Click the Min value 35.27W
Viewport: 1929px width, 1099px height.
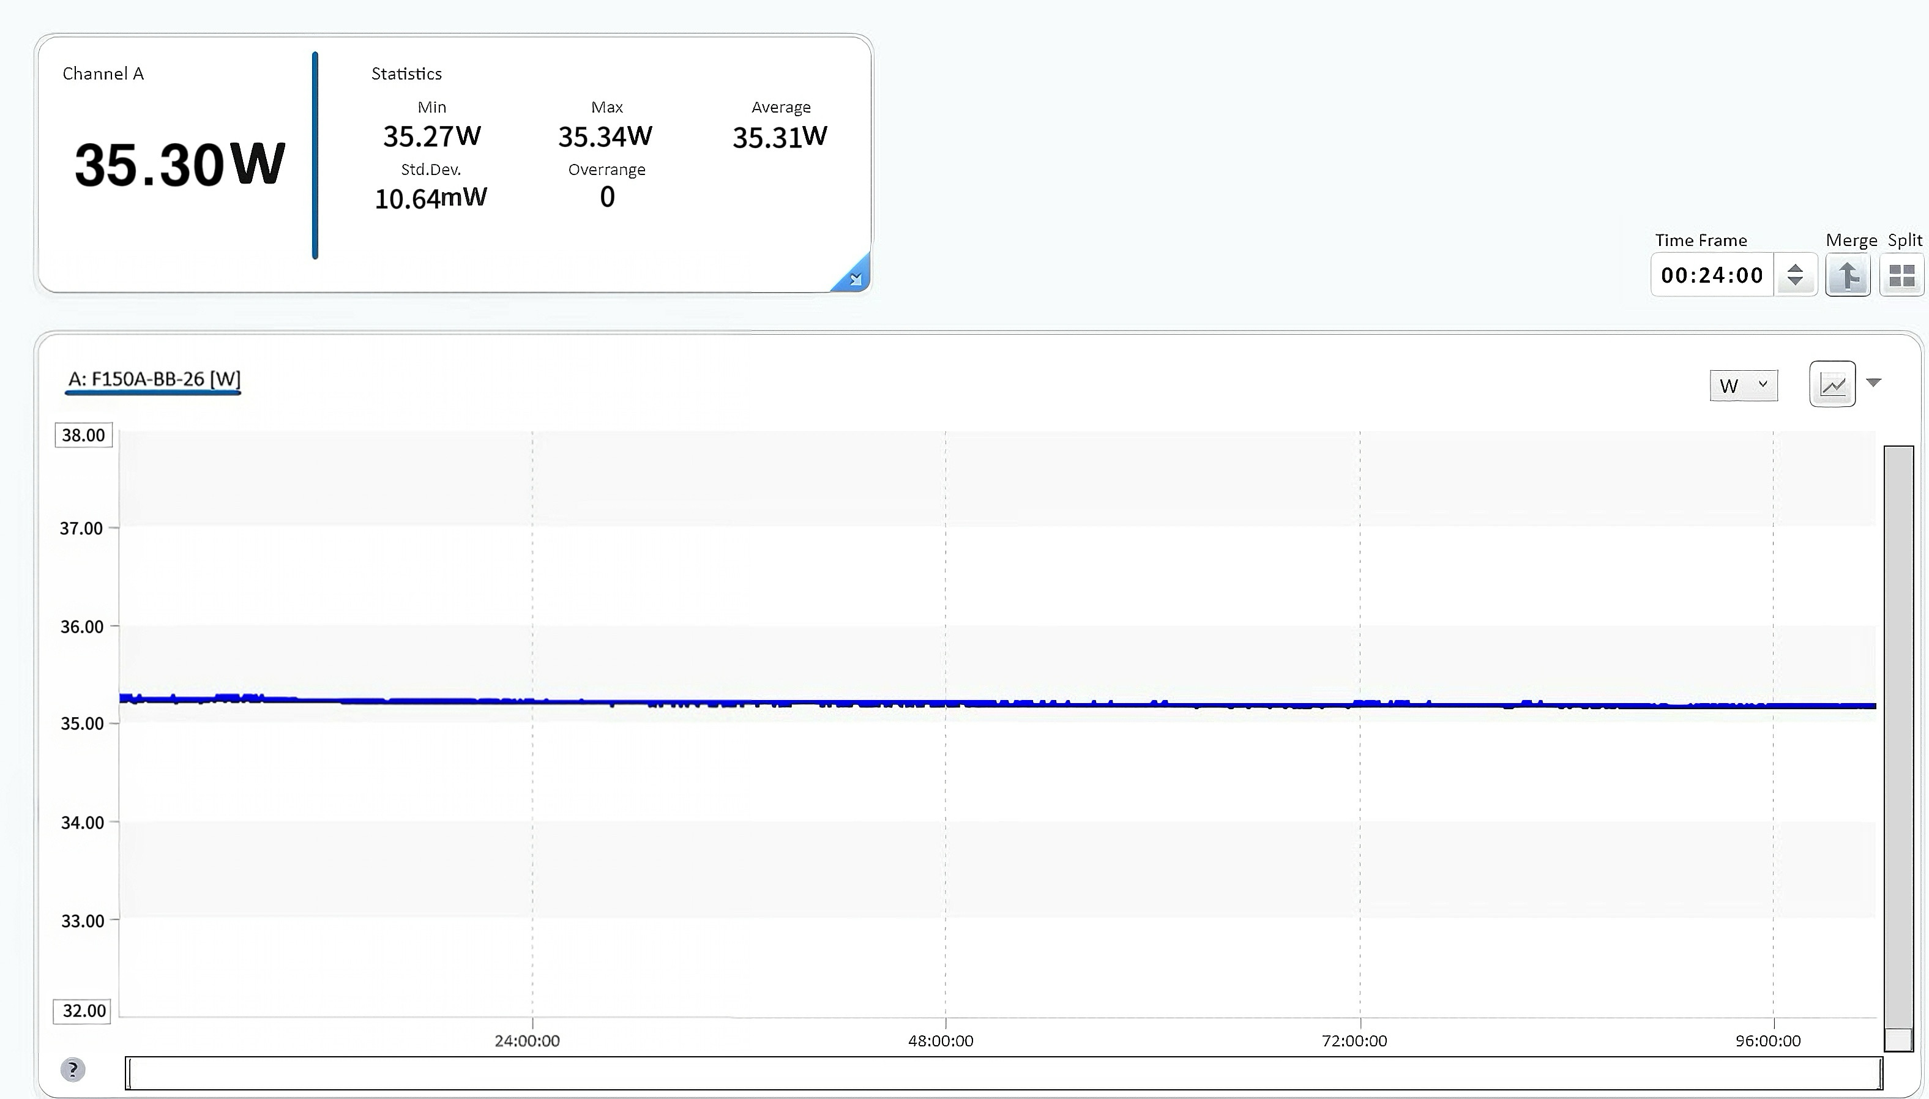pyautogui.click(x=431, y=136)
